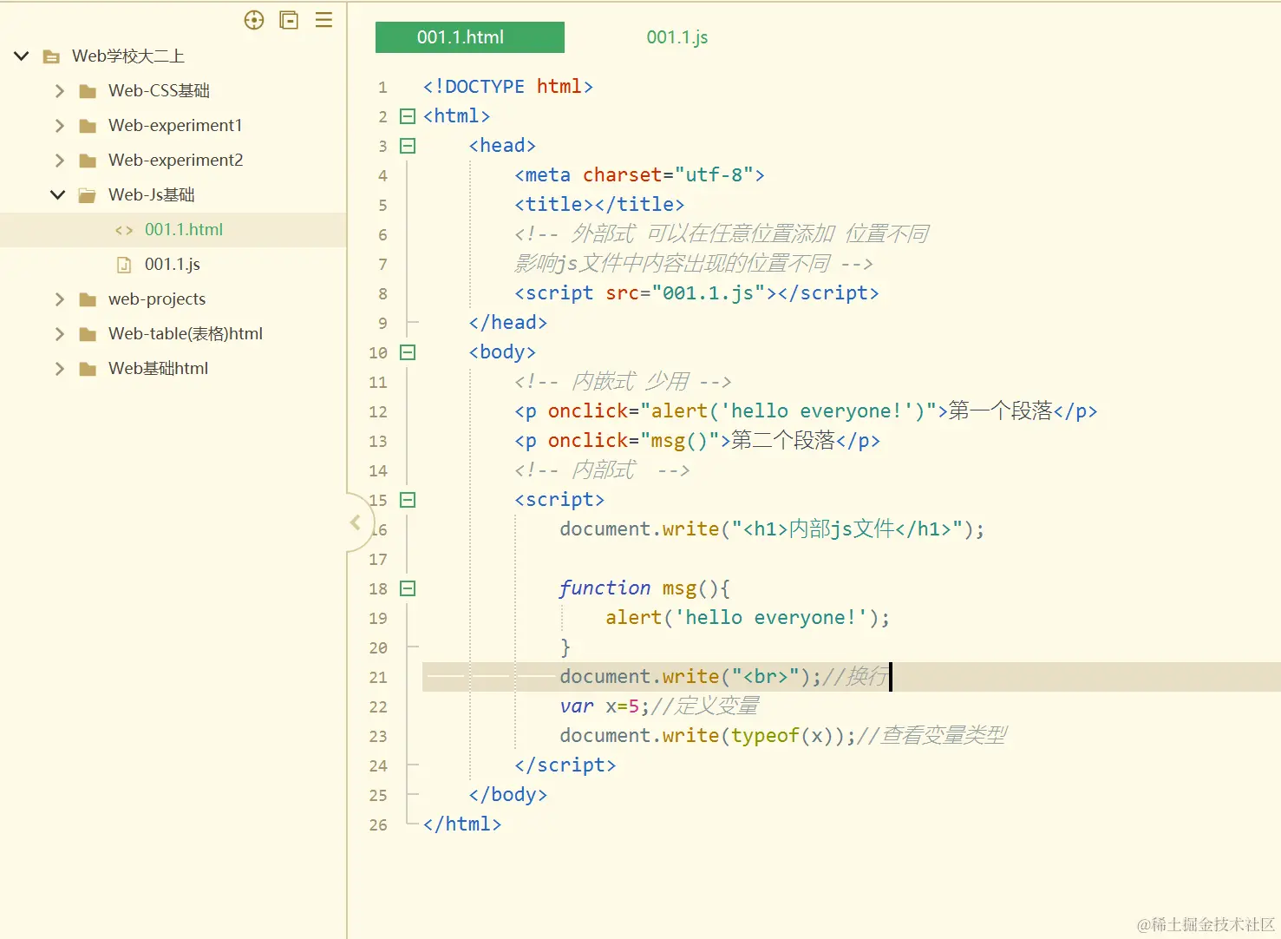Switch to the 001.1.js editor tab
Viewport: 1281px width, 939px height.
[676, 37]
